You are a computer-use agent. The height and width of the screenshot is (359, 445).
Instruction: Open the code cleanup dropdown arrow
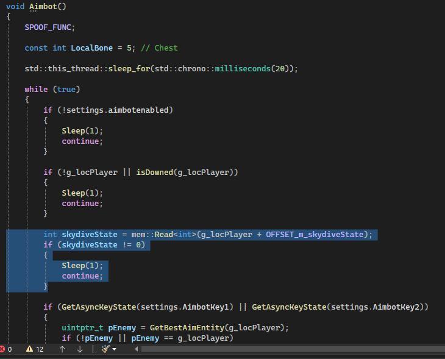[x=114, y=349]
